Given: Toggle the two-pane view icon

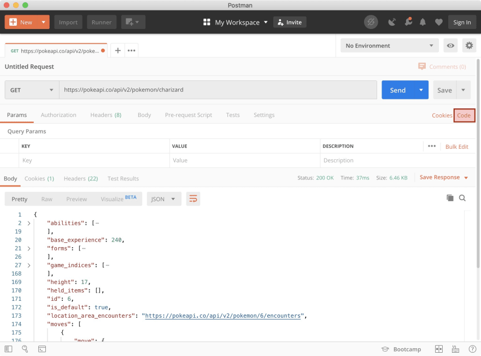Looking at the screenshot, I should [x=439, y=349].
